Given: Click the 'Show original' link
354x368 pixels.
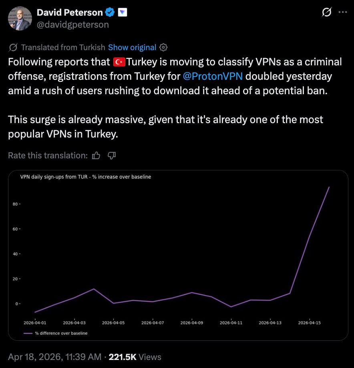Looking at the screenshot, I should pyautogui.click(x=132, y=47).
